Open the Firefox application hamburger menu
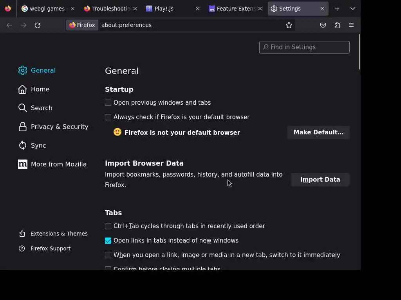 click(351, 25)
